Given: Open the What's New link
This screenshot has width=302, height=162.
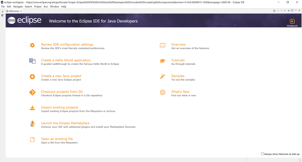Looking at the screenshot, I should pos(180,92).
